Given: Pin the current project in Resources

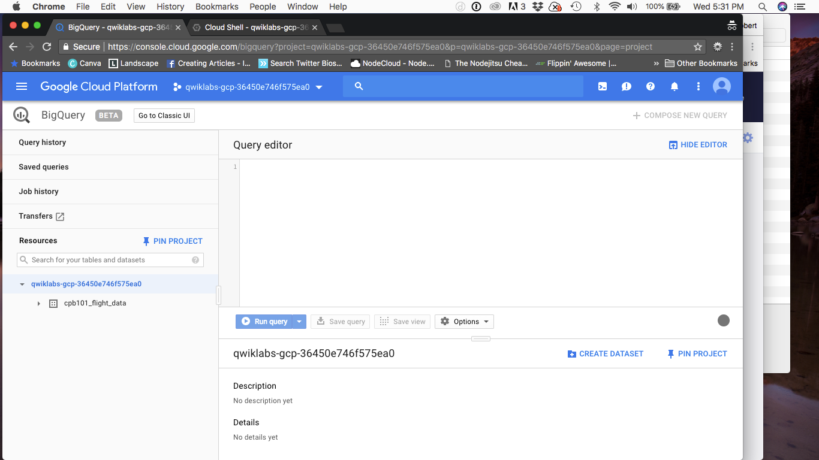Looking at the screenshot, I should [172, 241].
